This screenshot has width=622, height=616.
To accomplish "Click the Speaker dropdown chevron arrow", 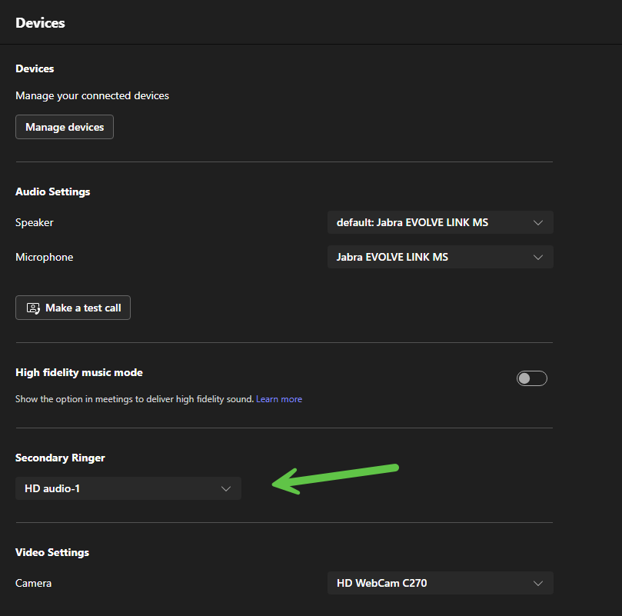I will 538,223.
